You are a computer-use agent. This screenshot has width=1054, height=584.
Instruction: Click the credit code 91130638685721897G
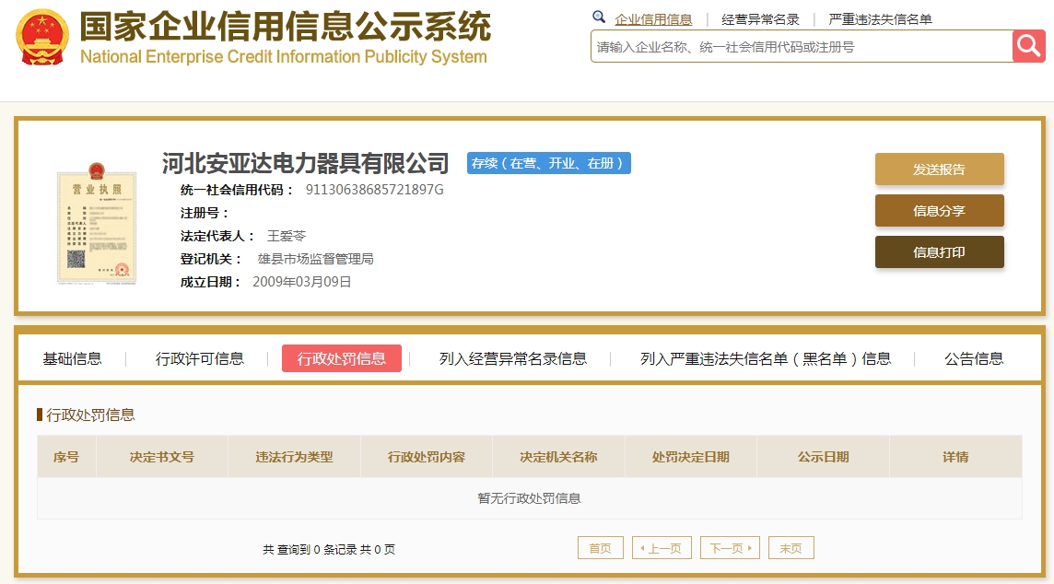[374, 190]
